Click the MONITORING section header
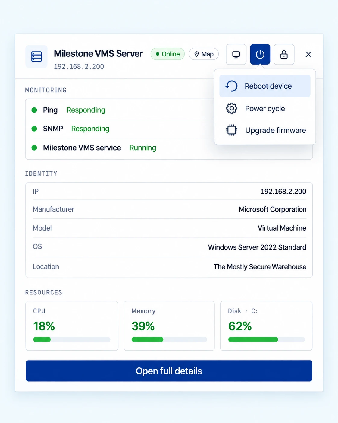Screen dimensions: 338x423 click(x=46, y=90)
